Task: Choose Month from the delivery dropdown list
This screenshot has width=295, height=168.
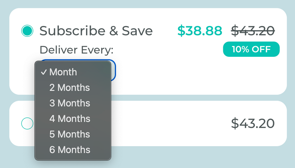Action: (x=63, y=72)
